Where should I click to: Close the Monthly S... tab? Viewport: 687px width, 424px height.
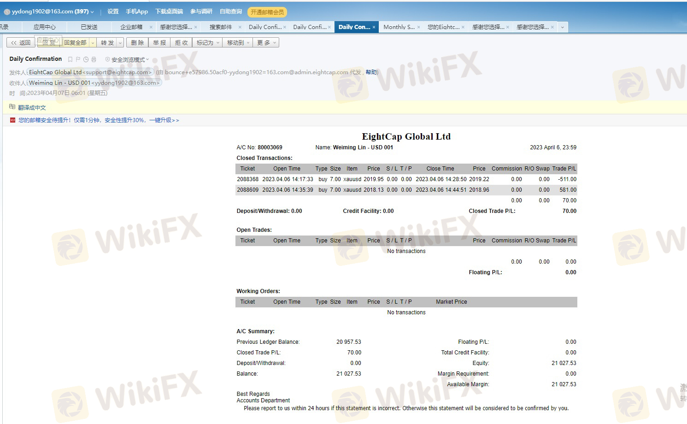coord(418,27)
